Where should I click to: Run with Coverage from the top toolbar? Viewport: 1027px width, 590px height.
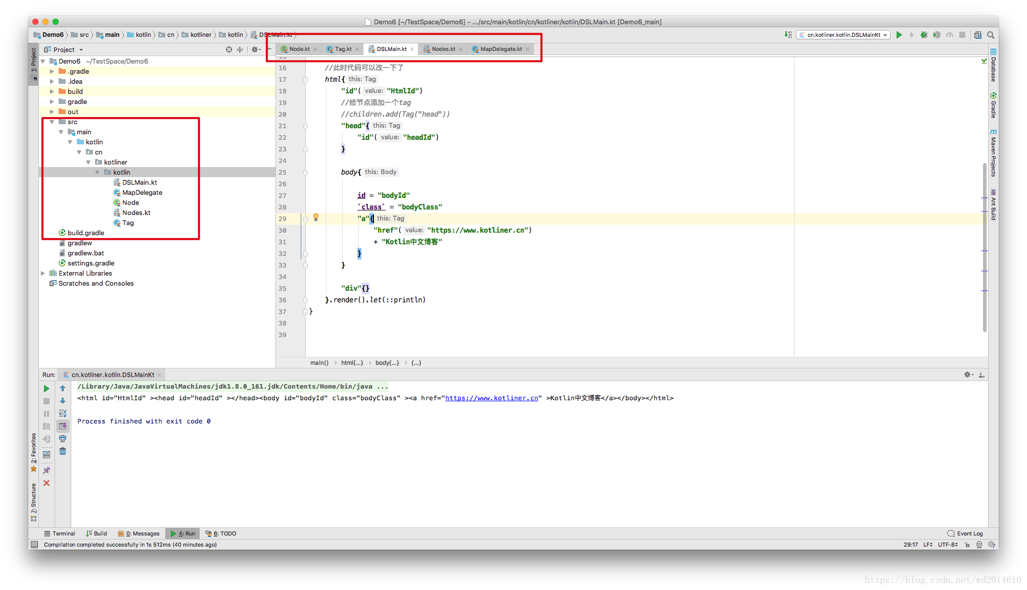click(937, 35)
